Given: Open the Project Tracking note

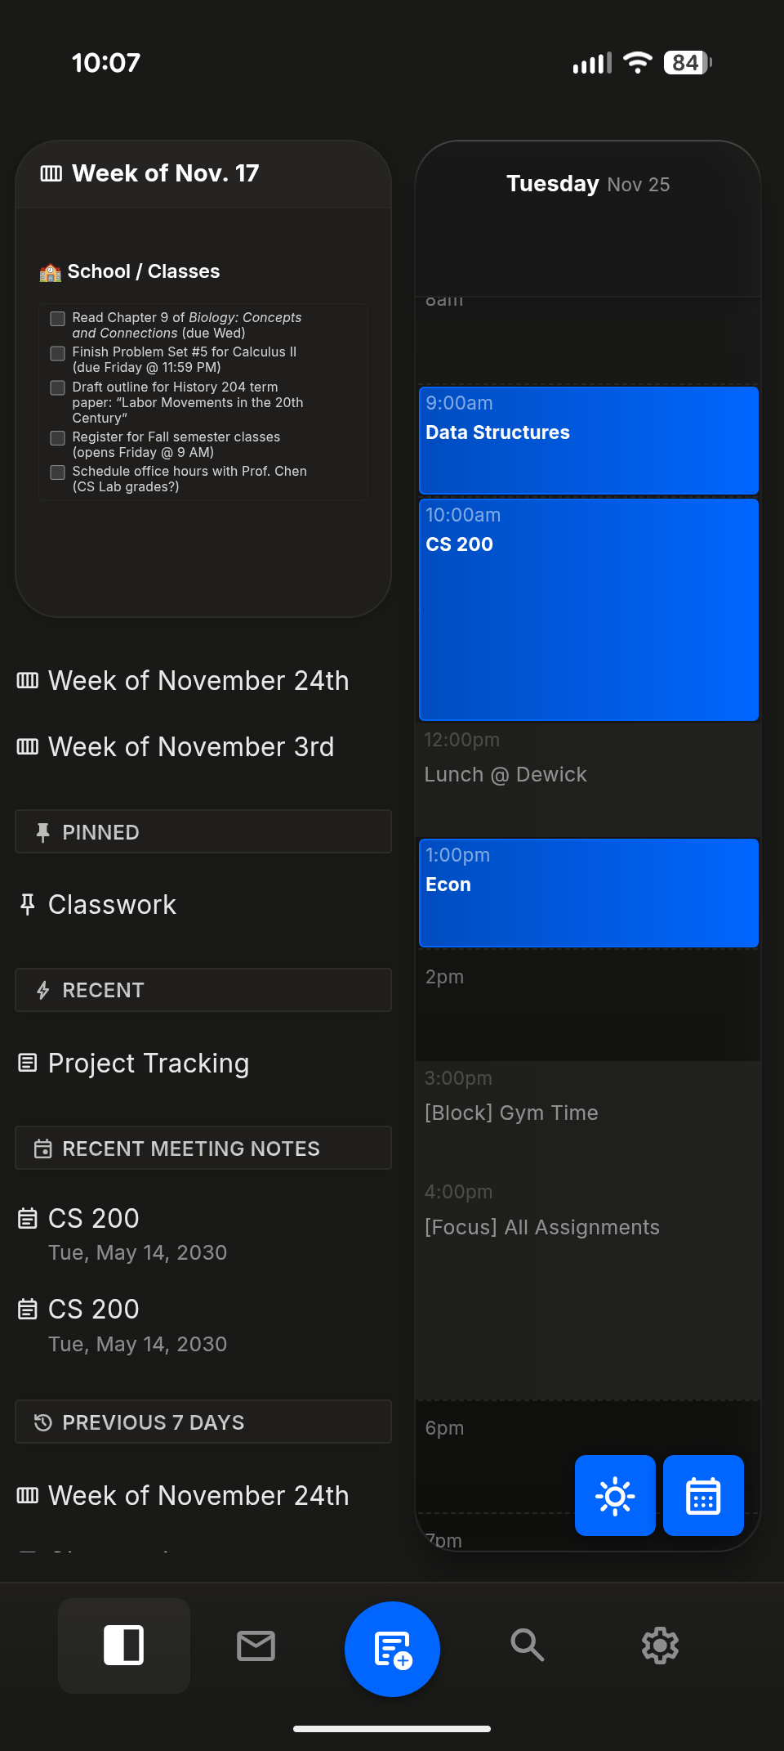Looking at the screenshot, I should [149, 1063].
